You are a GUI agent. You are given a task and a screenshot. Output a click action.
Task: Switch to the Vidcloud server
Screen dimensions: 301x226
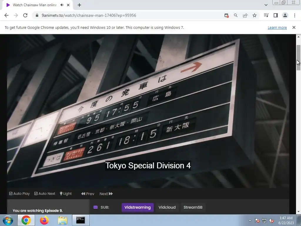[167, 207]
